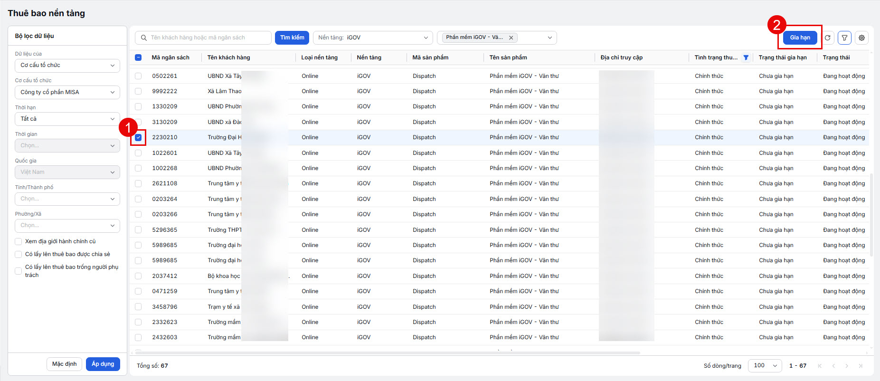Go to the next page arrow

click(x=847, y=366)
